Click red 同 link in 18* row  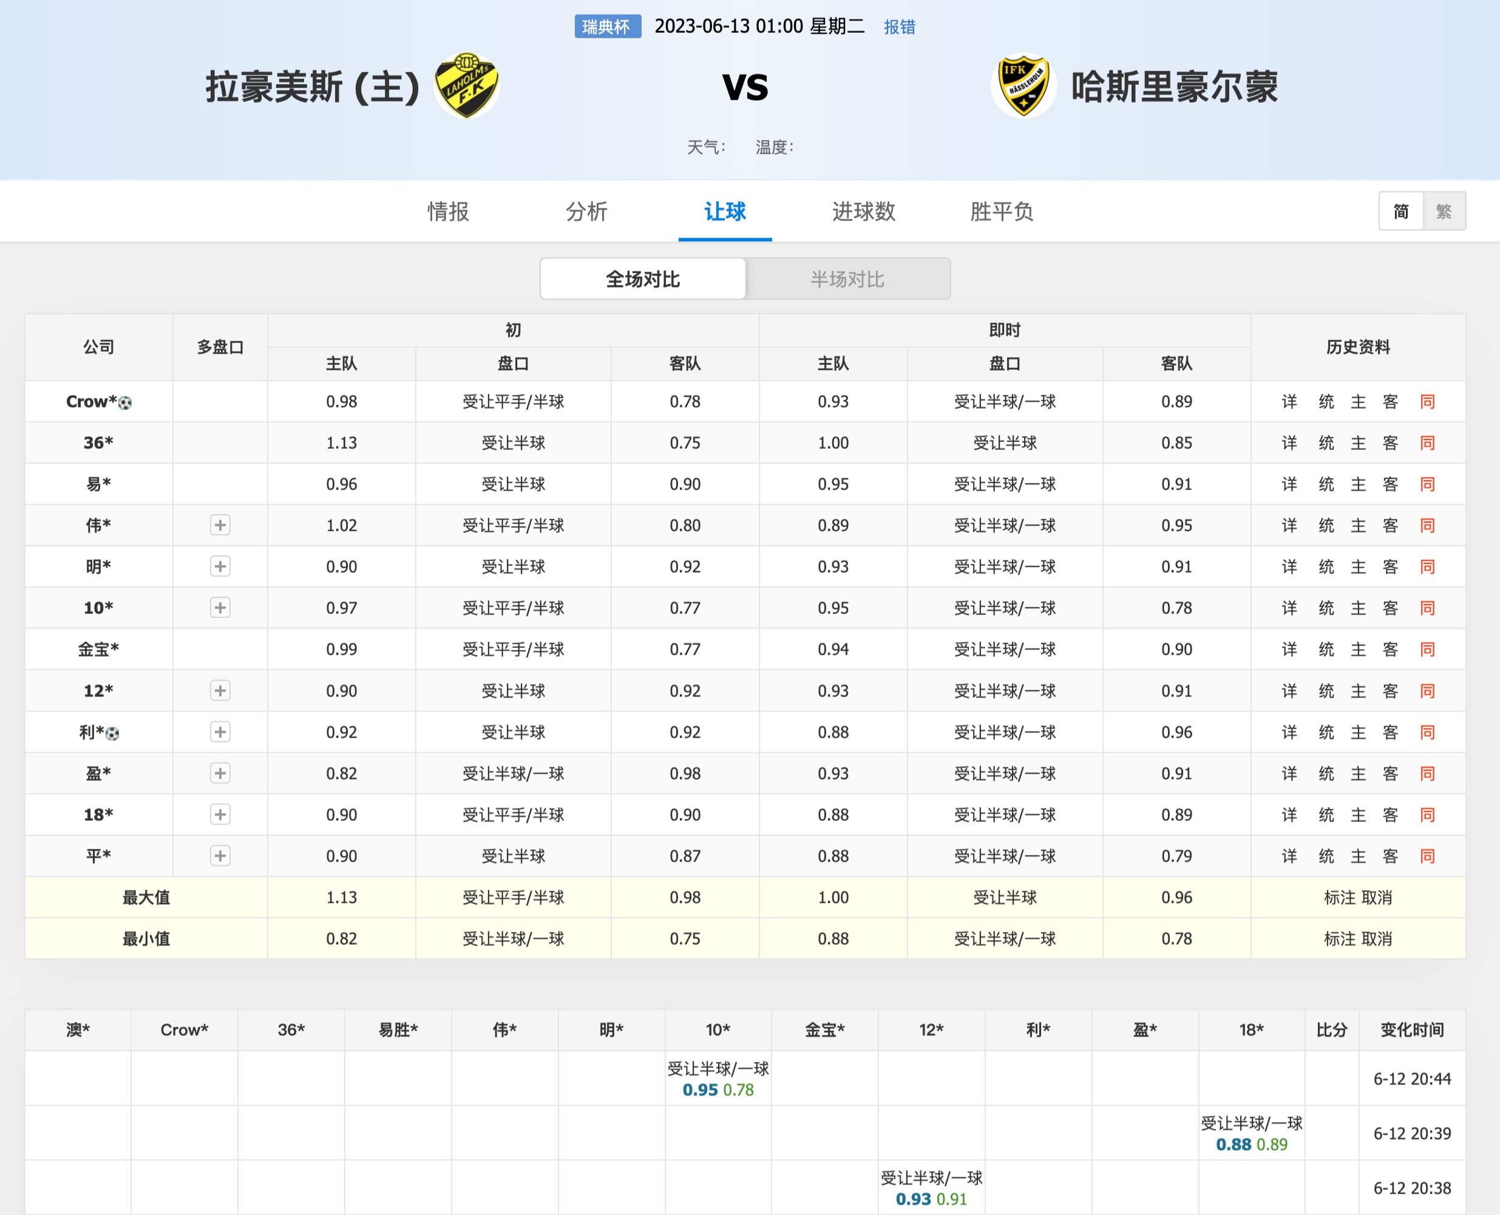coord(1427,815)
